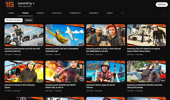
Task: Click the summit1g channel avatar logo
Action: (10, 4)
